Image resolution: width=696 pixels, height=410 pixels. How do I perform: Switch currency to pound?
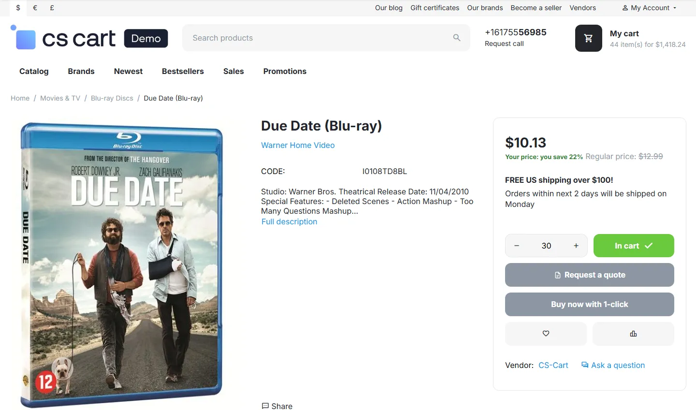click(52, 8)
